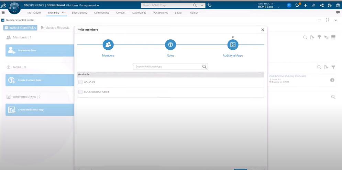
Task: Click the selection mode icon in the Members section
Action: point(326,37)
